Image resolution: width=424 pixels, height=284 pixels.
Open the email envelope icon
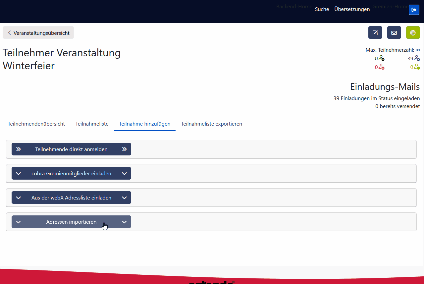394,32
